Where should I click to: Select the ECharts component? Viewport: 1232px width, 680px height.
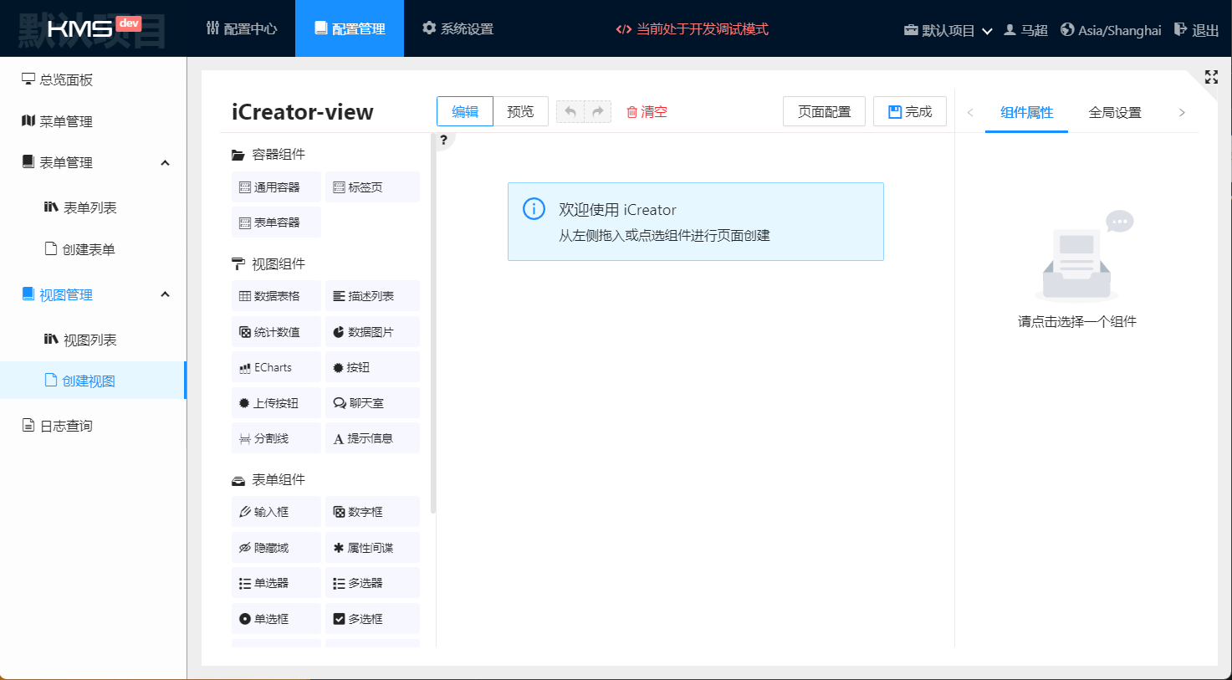(276, 367)
